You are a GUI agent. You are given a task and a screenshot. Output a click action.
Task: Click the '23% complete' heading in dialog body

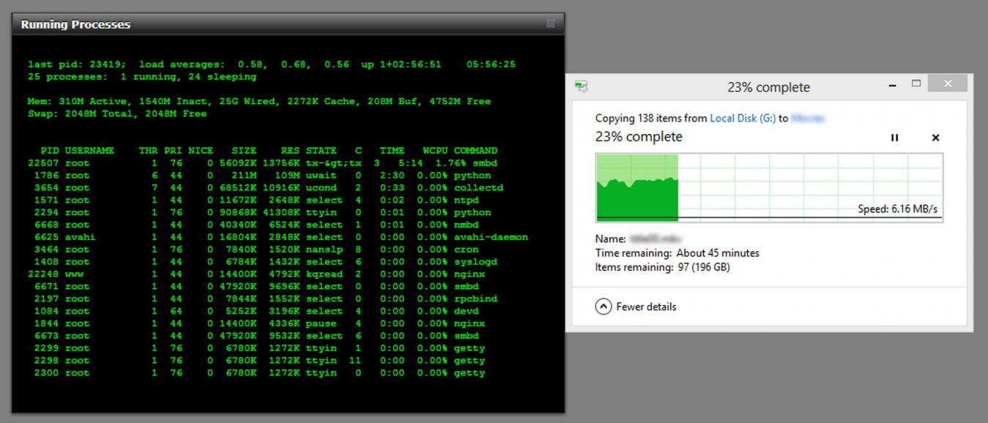(639, 137)
